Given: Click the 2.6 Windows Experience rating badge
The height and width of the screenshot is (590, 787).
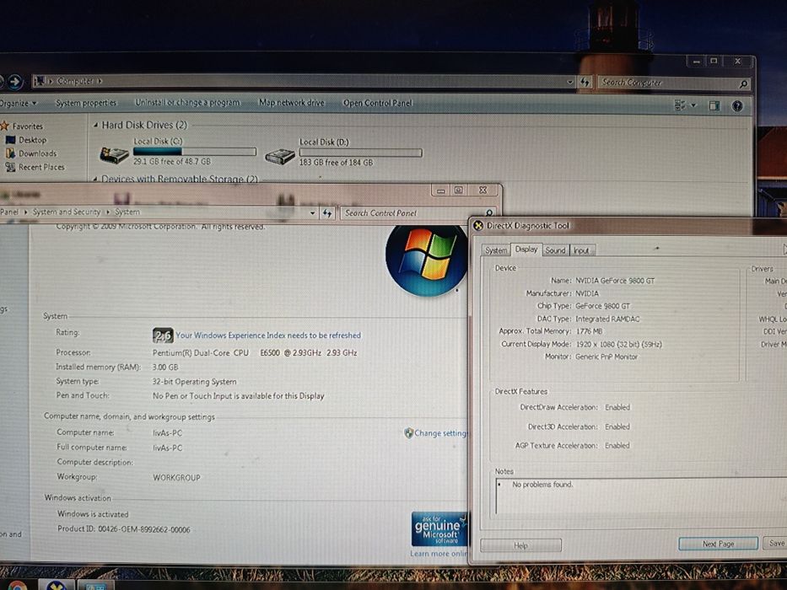Looking at the screenshot, I should pos(163,335).
